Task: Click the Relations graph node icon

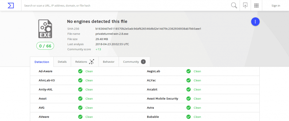Action: [x=91, y=62]
